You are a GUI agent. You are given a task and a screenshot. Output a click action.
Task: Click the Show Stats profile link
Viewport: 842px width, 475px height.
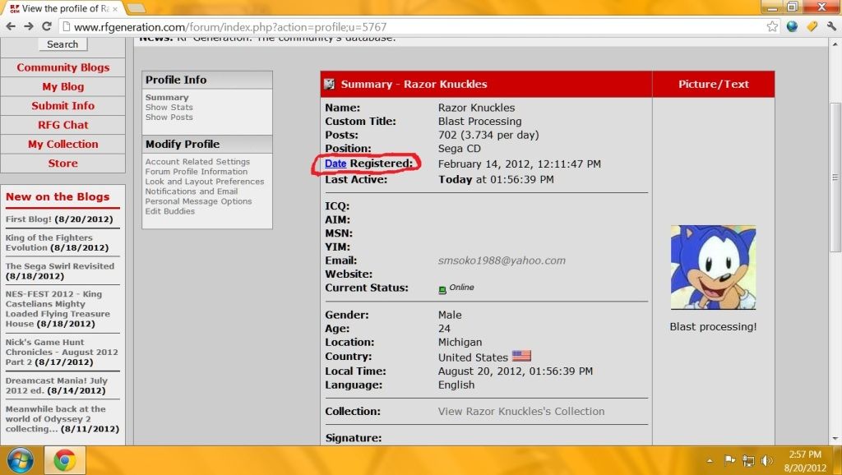(169, 108)
